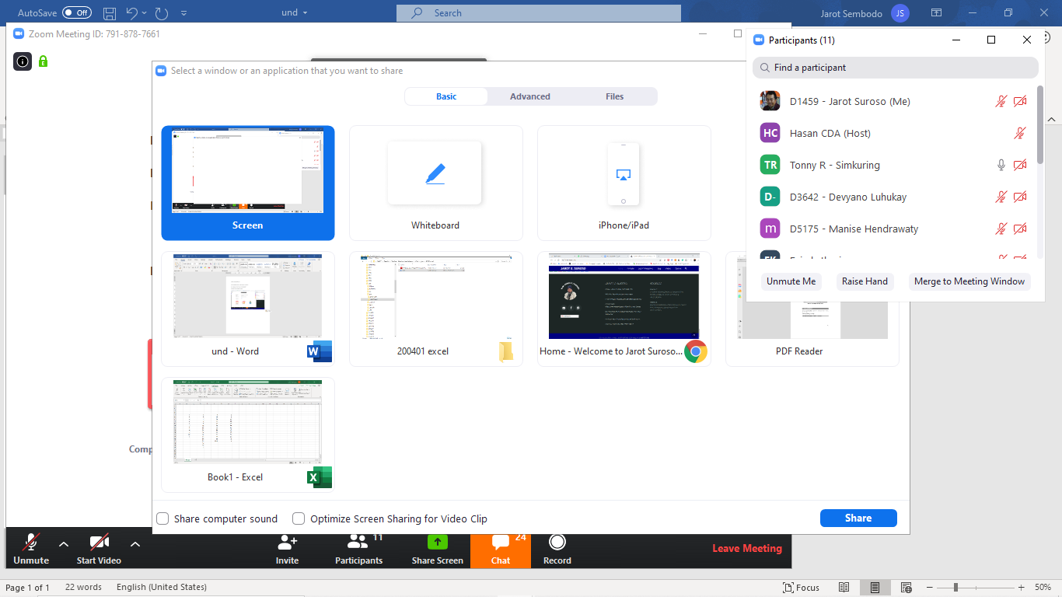This screenshot has width=1062, height=597.
Task: Expand audio options arrow next to Unmute
Action: 64,544
